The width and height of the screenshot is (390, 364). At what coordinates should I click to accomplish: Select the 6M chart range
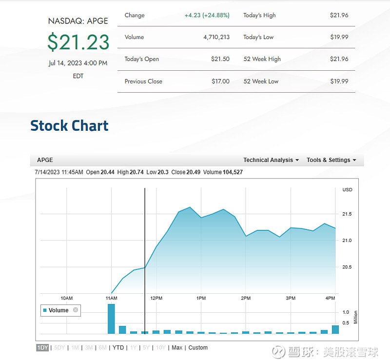point(102,347)
